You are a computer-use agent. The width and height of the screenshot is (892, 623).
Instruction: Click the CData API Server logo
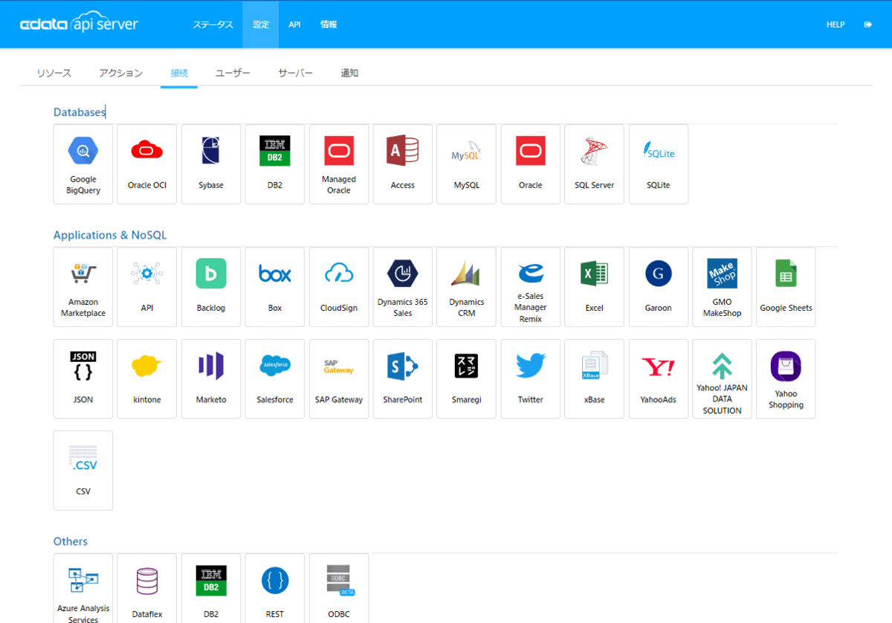point(79,25)
